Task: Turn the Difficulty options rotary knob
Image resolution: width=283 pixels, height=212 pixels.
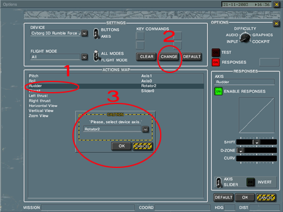Action: [245, 37]
